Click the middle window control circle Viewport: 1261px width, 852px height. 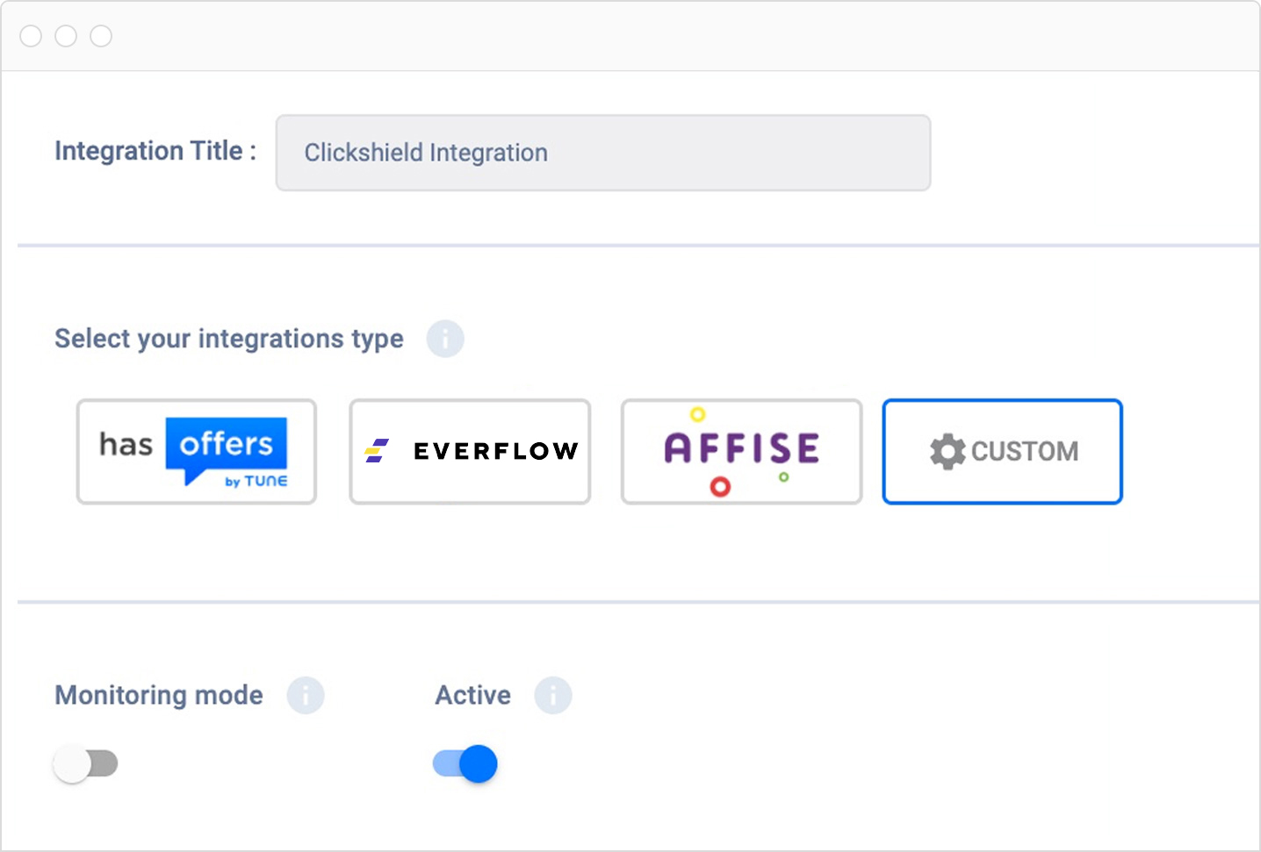pyautogui.click(x=66, y=36)
